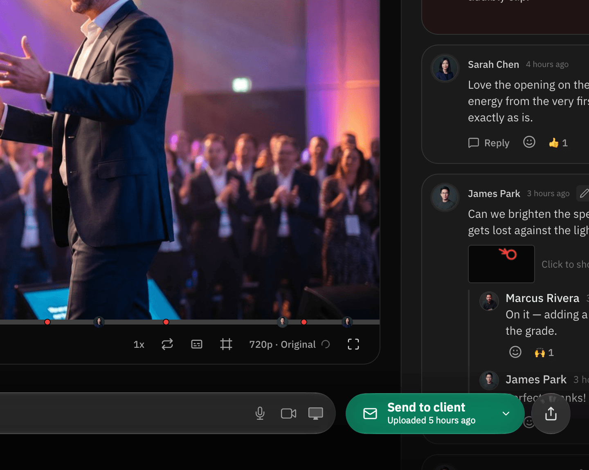Click the "3 hours ago" timestamp on James Park's comment
The width and height of the screenshot is (589, 470).
point(548,194)
